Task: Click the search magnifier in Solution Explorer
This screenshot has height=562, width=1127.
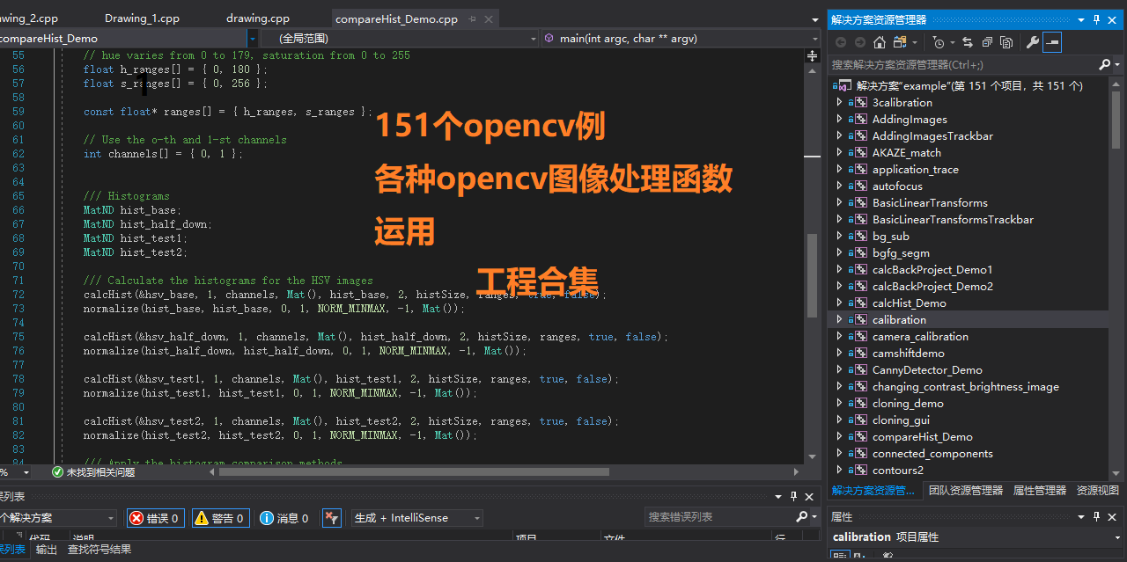Action: [1105, 64]
